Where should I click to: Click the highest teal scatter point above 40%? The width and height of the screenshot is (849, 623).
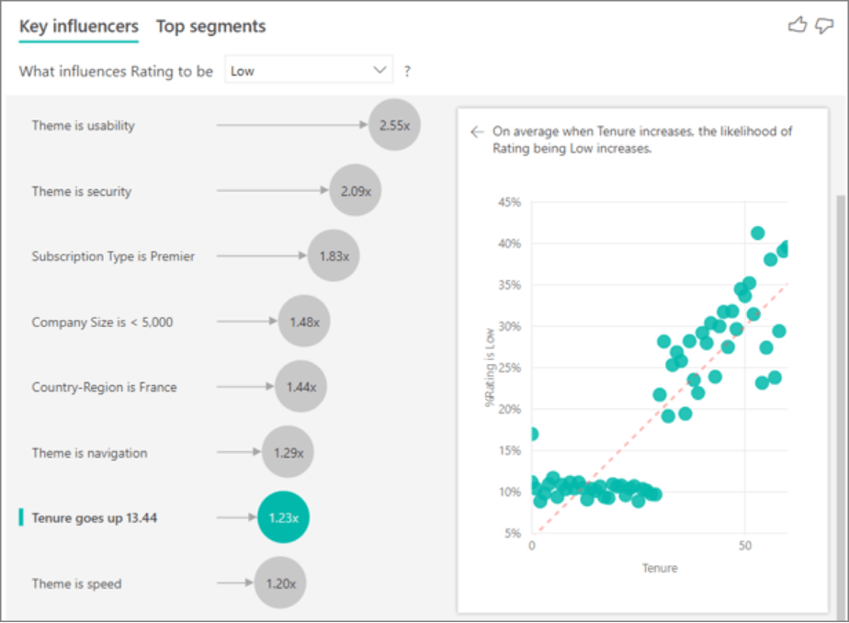coord(757,232)
